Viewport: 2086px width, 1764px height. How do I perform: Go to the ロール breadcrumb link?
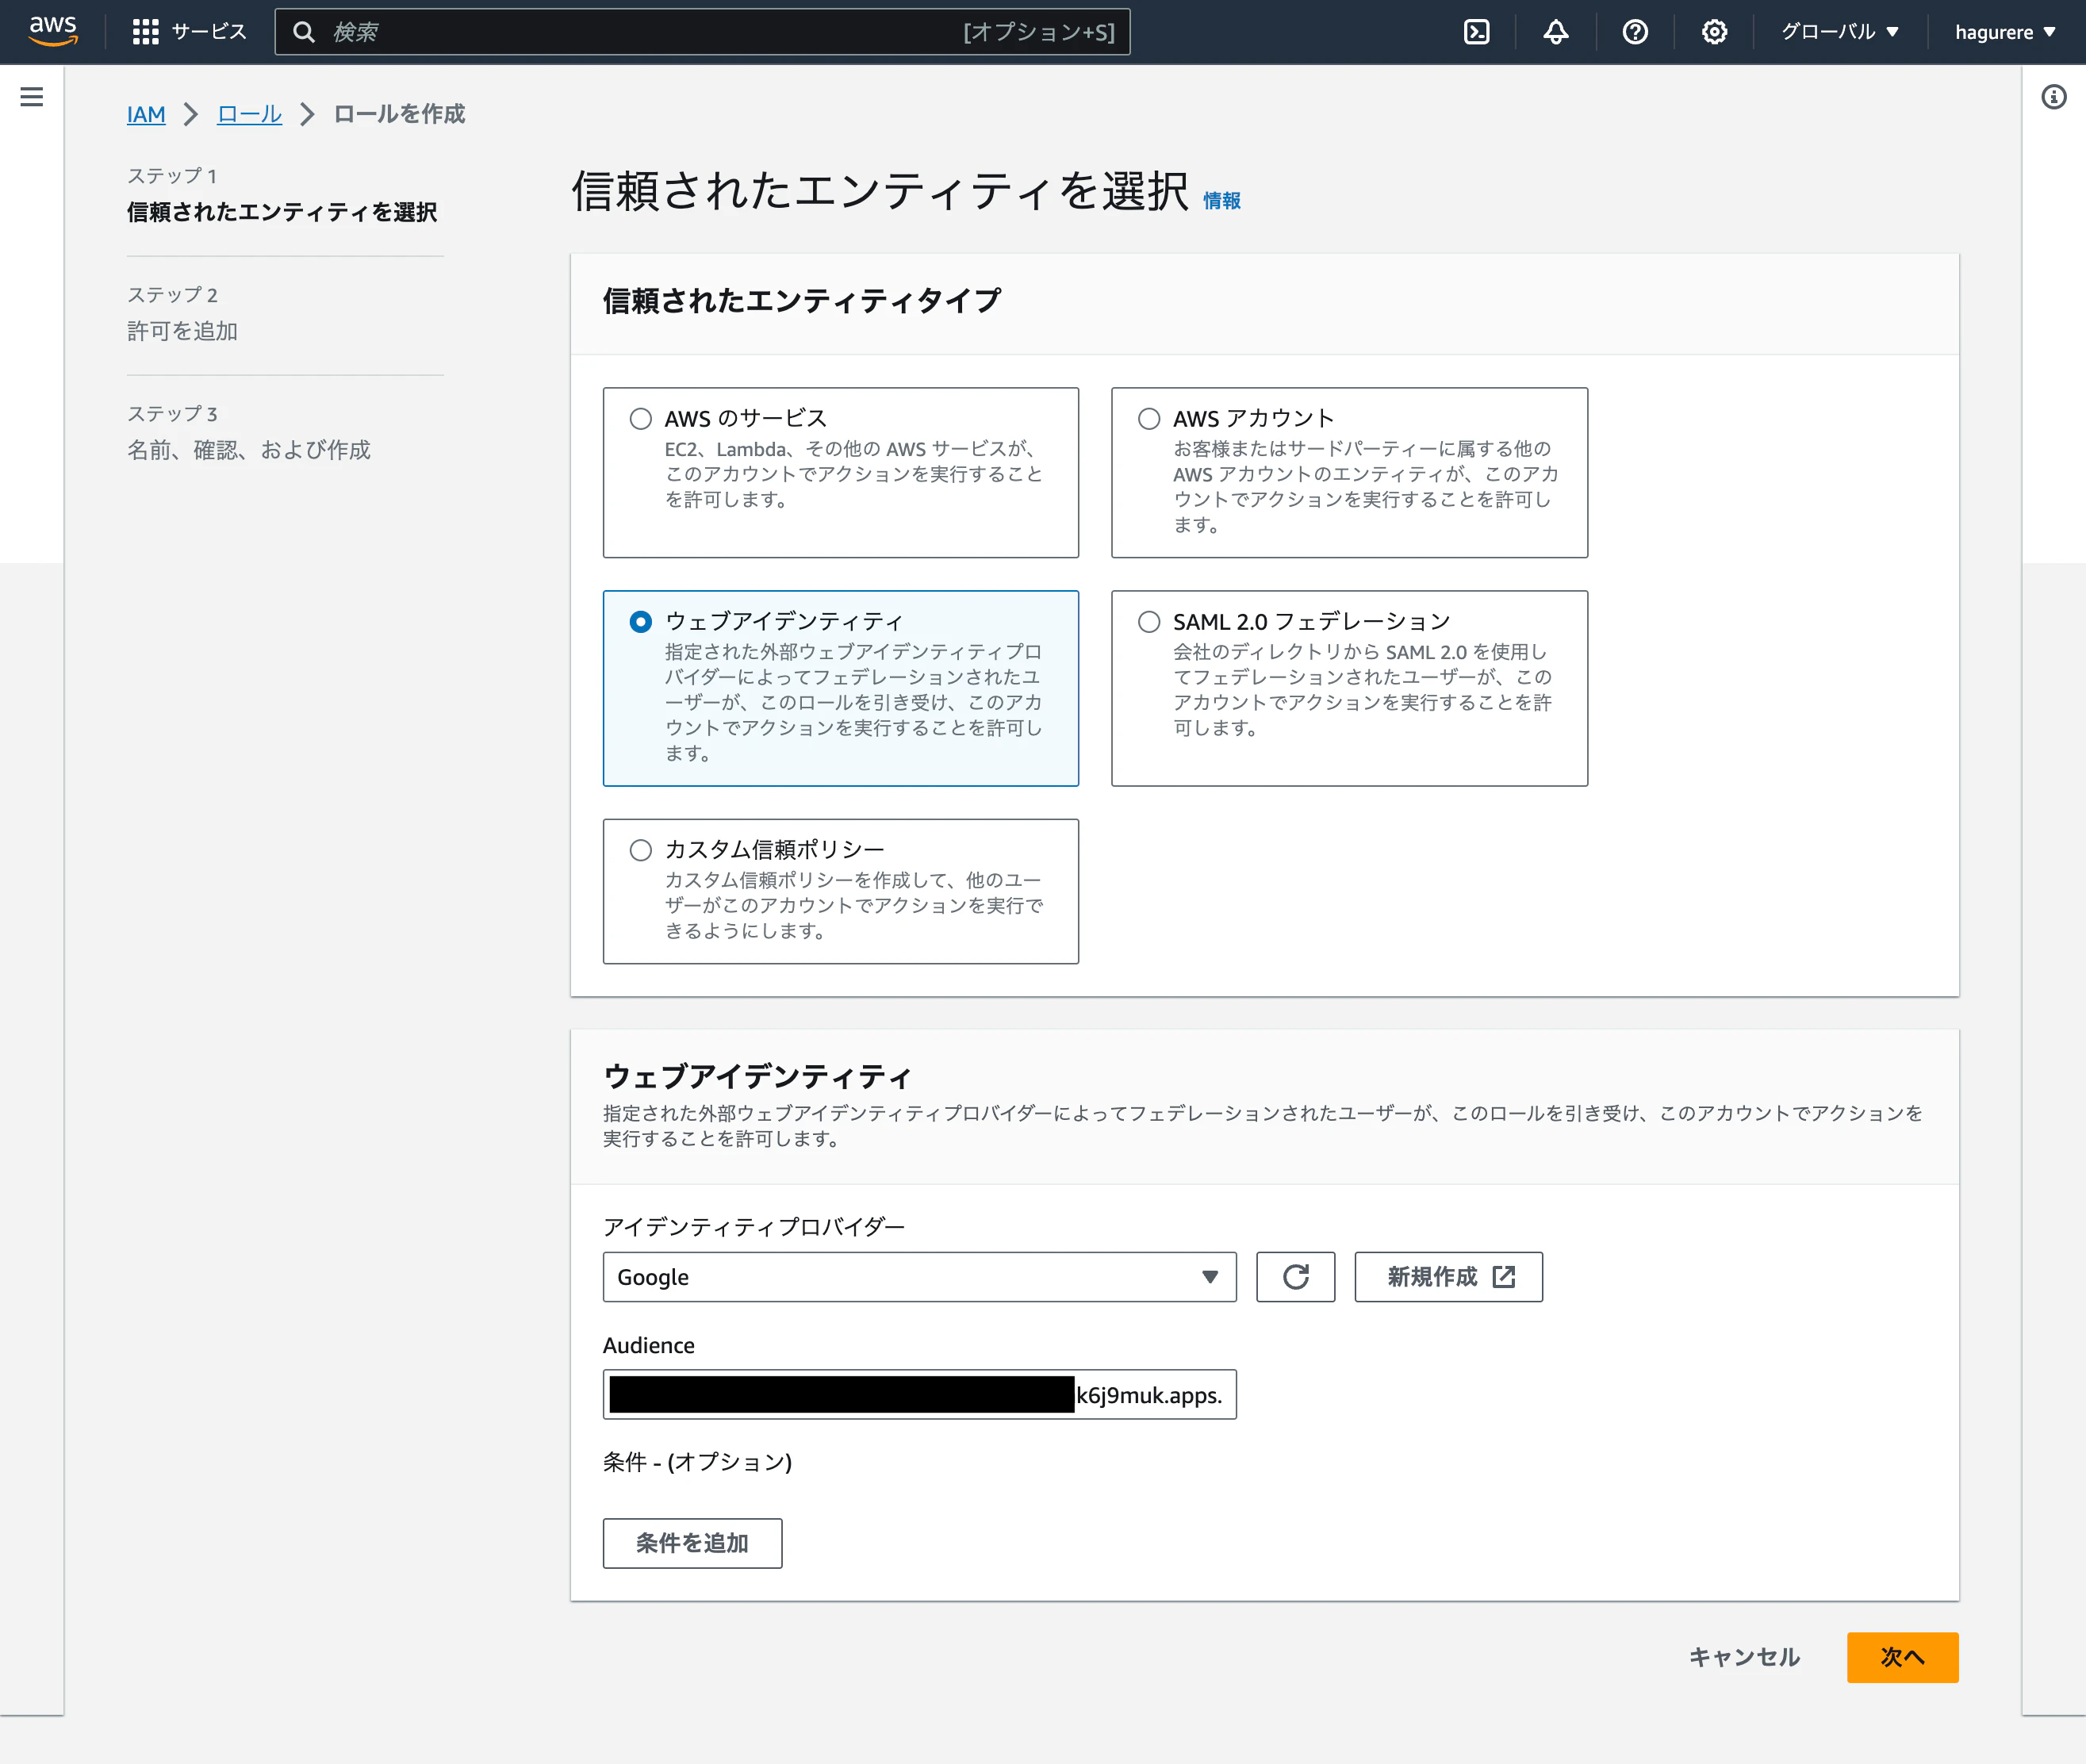coord(249,114)
